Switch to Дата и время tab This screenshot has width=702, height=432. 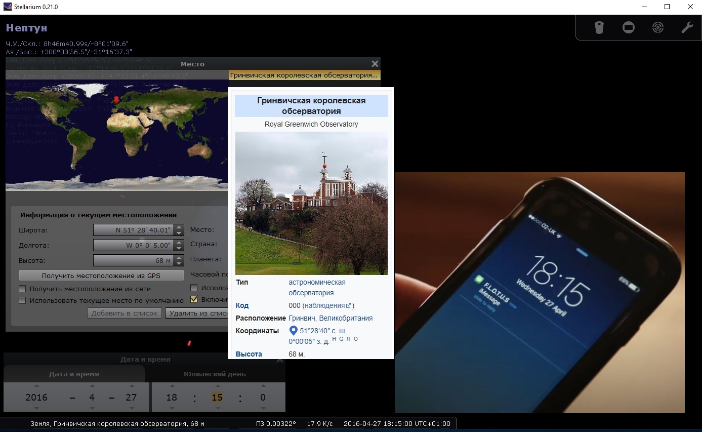tap(74, 374)
